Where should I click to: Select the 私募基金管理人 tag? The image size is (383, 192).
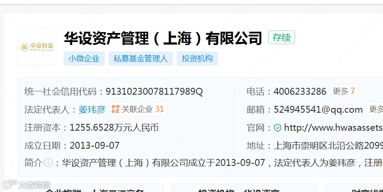pyautogui.click(x=141, y=58)
